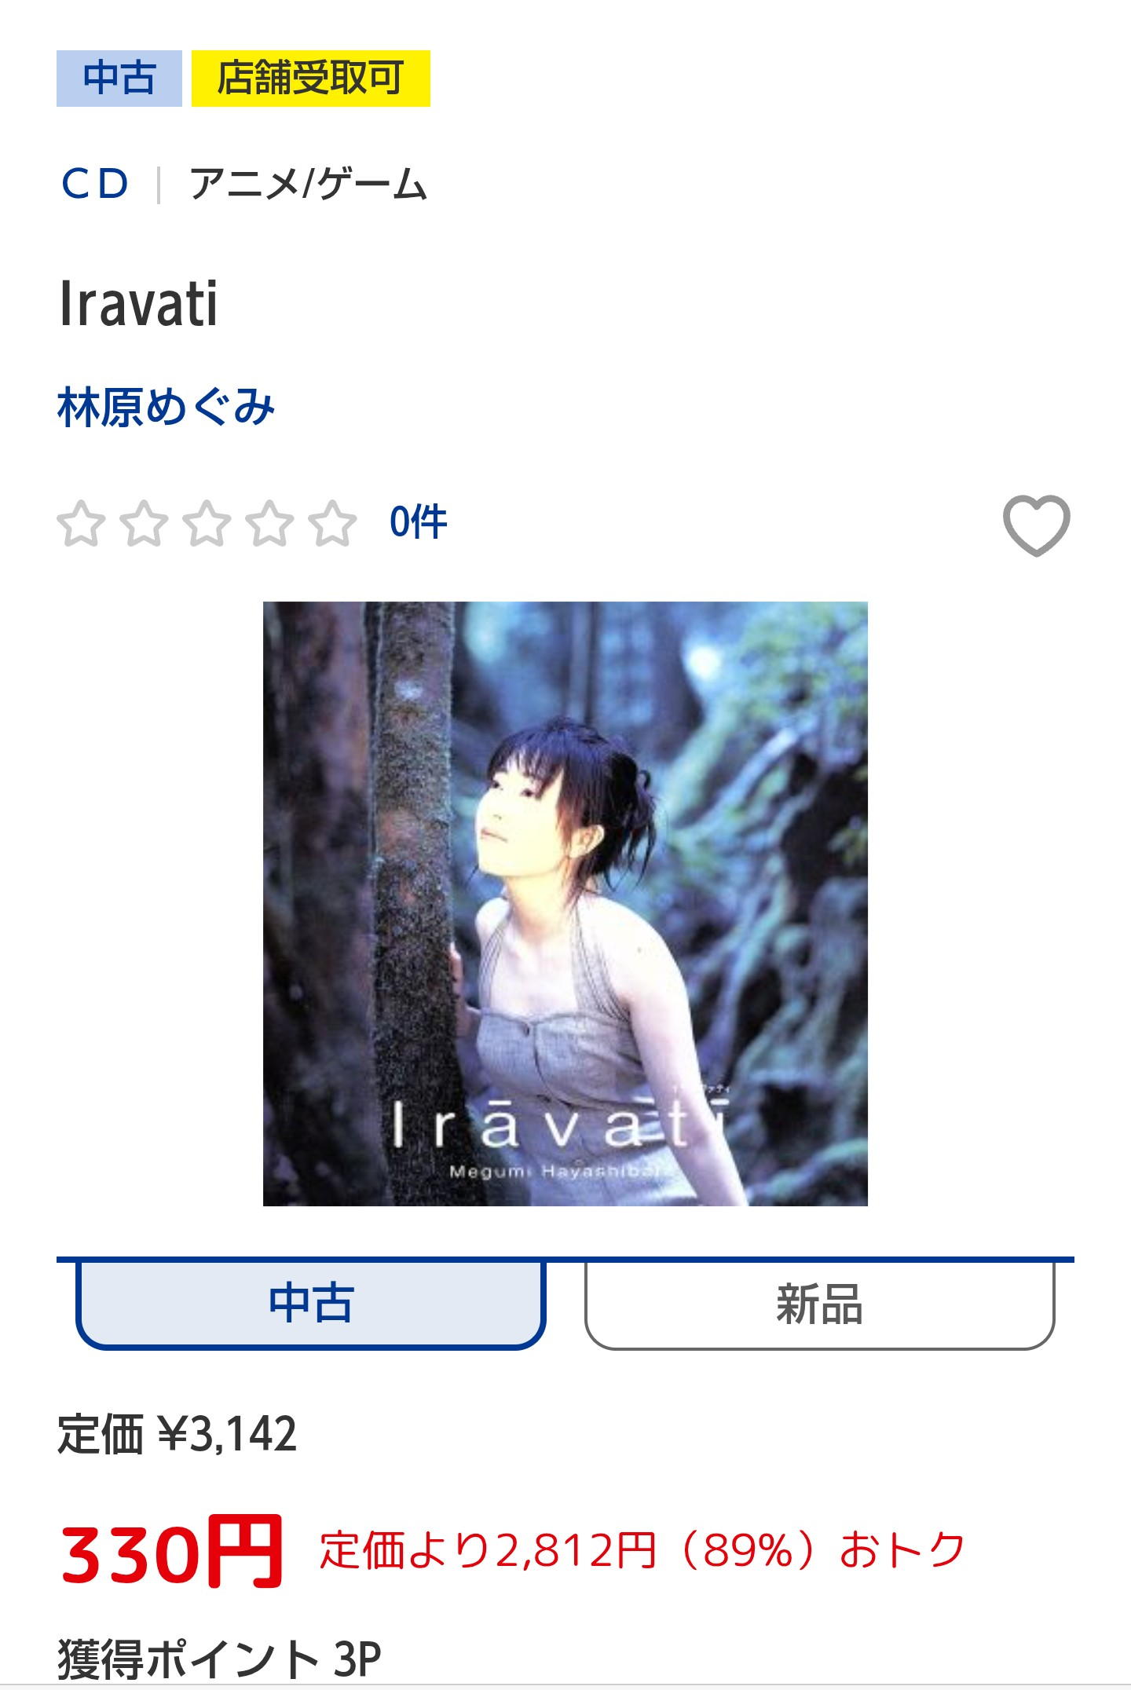
Task: Click the 店舗受取可 yellow badge
Action: (x=311, y=79)
